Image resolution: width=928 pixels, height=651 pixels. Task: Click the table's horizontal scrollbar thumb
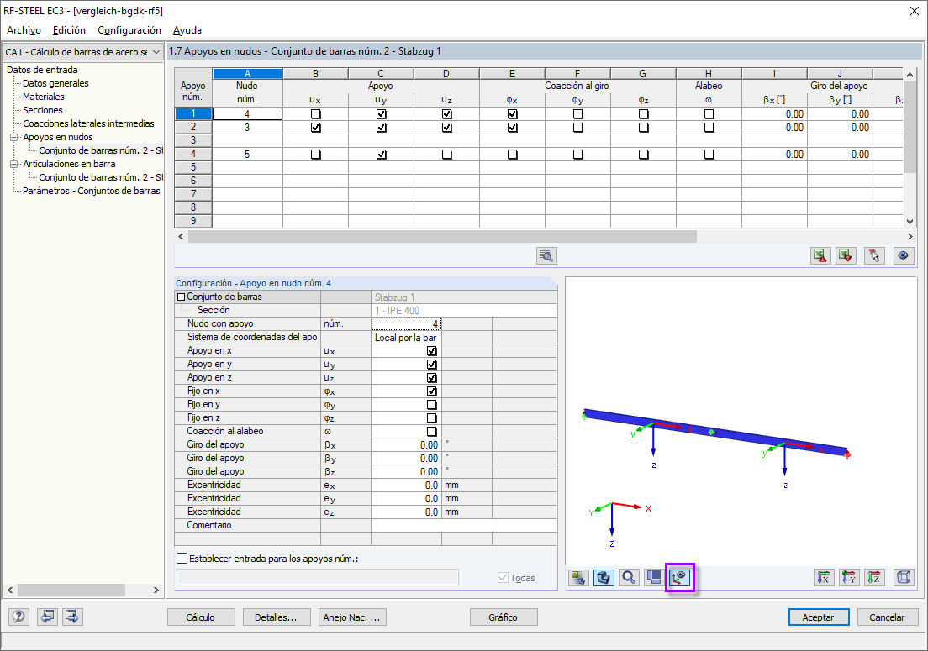click(442, 237)
